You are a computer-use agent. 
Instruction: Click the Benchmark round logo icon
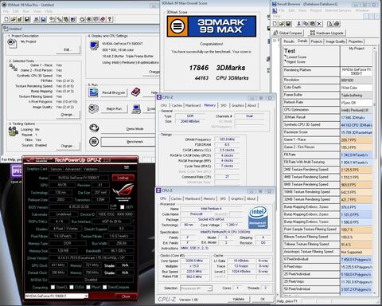pyautogui.click(x=94, y=141)
